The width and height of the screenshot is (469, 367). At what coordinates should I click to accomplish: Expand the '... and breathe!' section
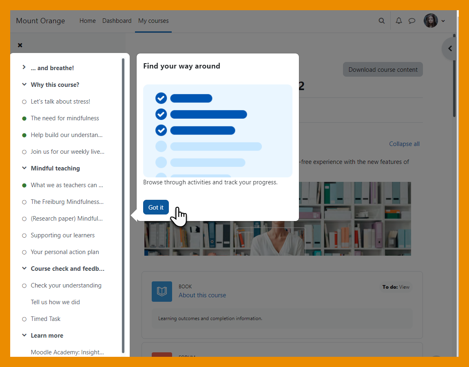pyautogui.click(x=24, y=68)
